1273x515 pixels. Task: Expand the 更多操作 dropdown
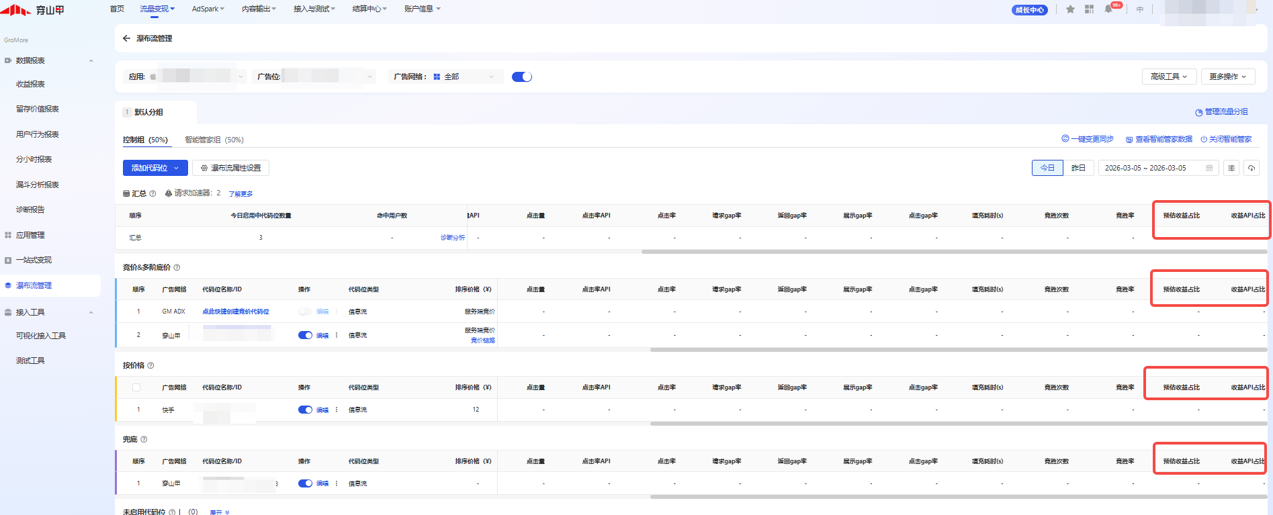(x=1227, y=77)
